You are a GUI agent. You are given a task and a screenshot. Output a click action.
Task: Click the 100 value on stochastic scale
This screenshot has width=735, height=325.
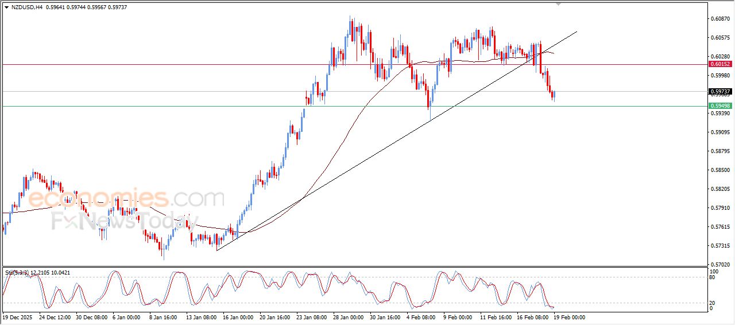(x=715, y=271)
